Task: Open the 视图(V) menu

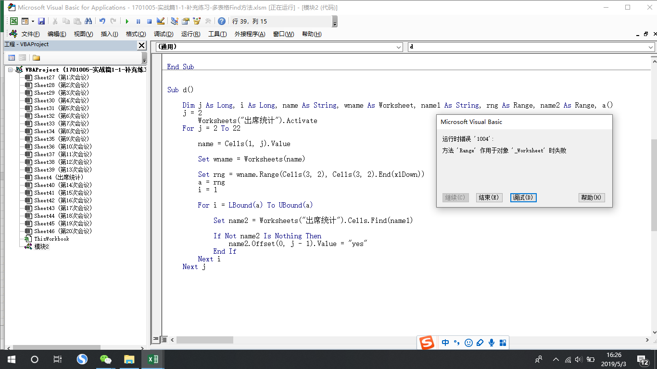Action: click(x=83, y=34)
